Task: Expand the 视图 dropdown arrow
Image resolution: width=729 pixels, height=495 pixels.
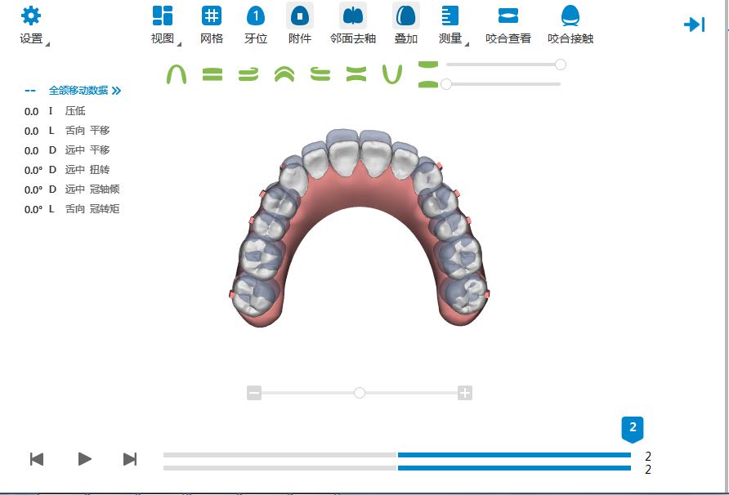Action: (x=179, y=44)
